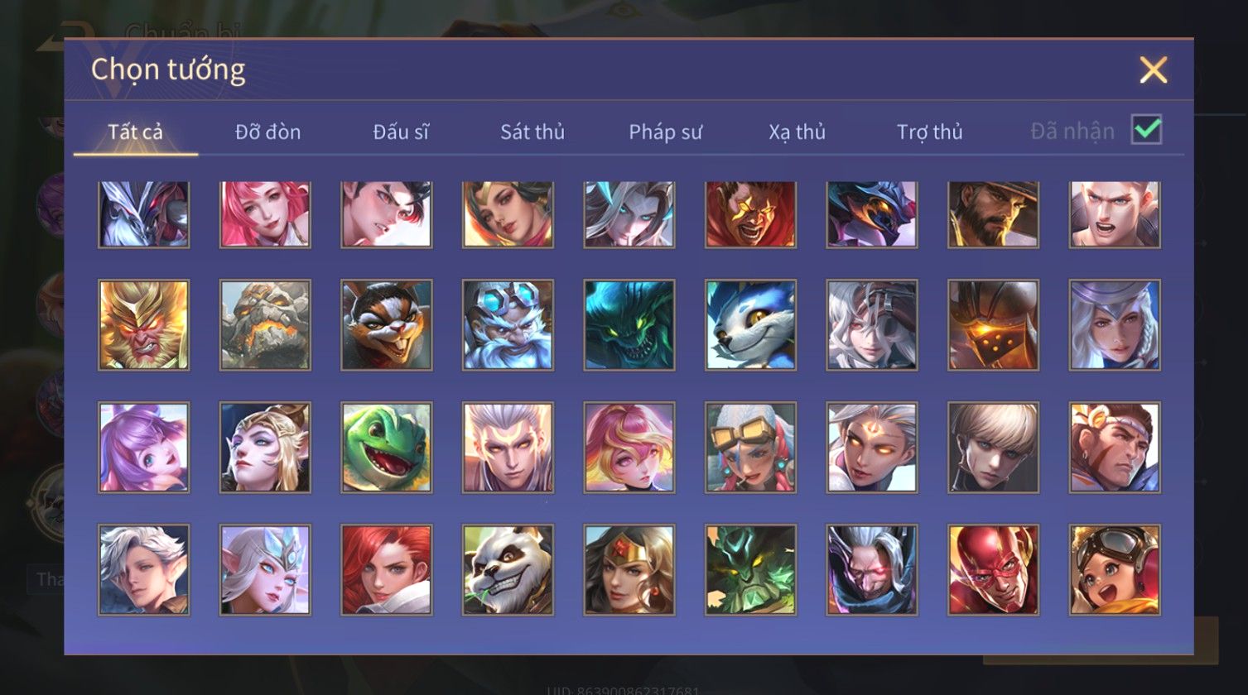Switch to the Đỡ đòn tab
The height and width of the screenshot is (695, 1248).
[x=267, y=132]
